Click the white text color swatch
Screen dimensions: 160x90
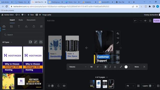coord(126,67)
